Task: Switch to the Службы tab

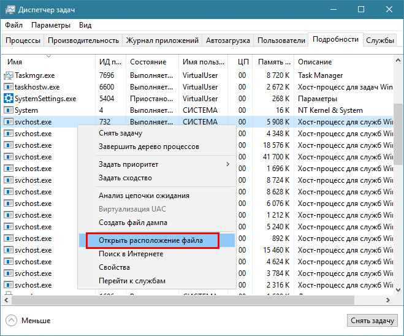Action: tap(380, 40)
